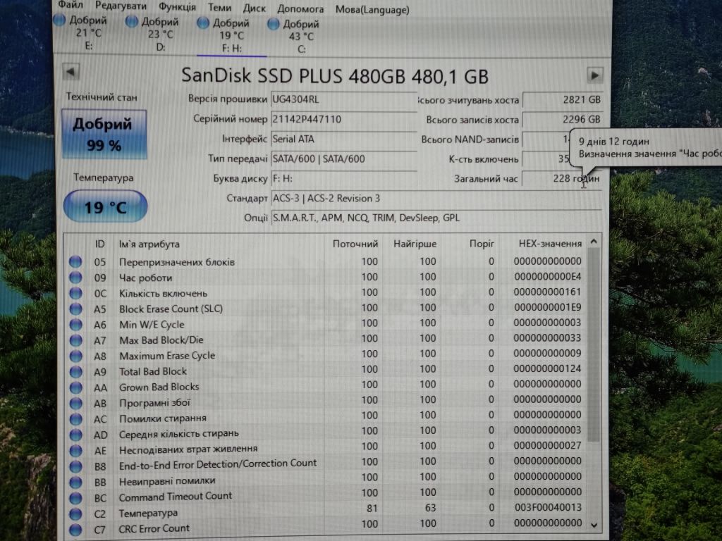Click the Ім'я атрибута column header
The height and width of the screenshot is (541, 722).
[149, 244]
